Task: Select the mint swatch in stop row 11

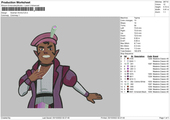Action: click(x=128, y=84)
